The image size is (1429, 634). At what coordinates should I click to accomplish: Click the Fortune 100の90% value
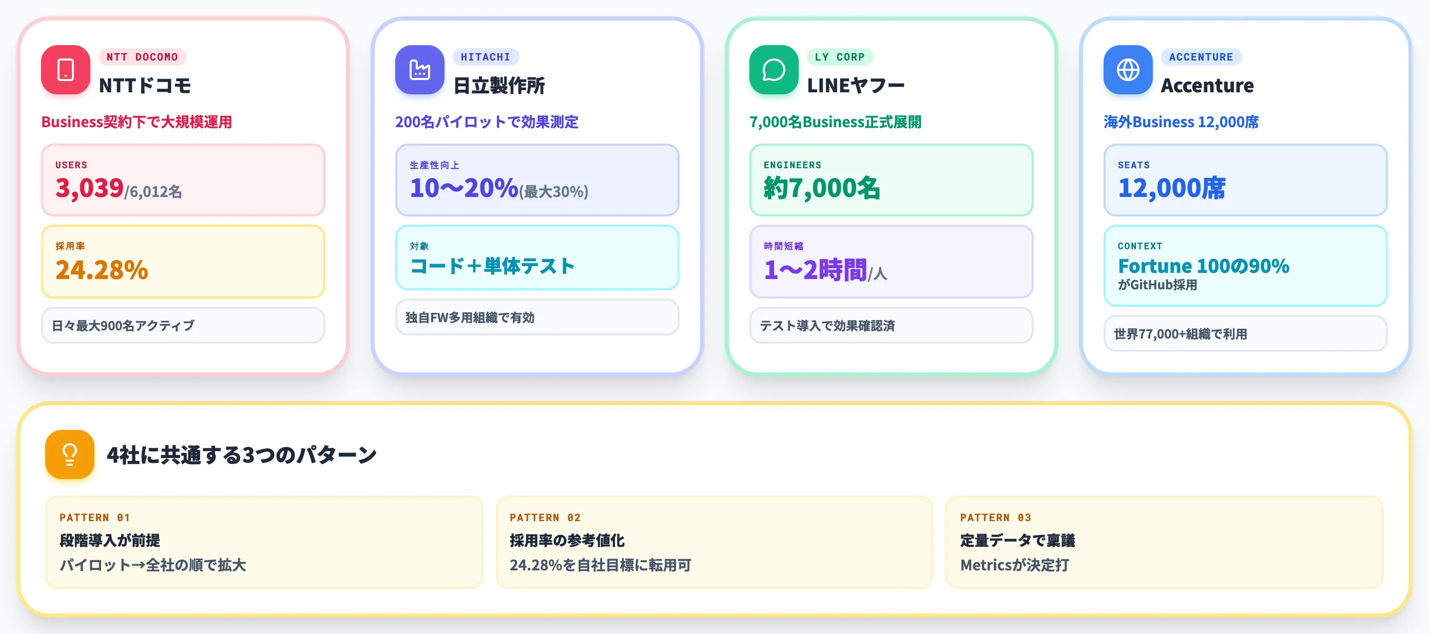pyautogui.click(x=1203, y=266)
